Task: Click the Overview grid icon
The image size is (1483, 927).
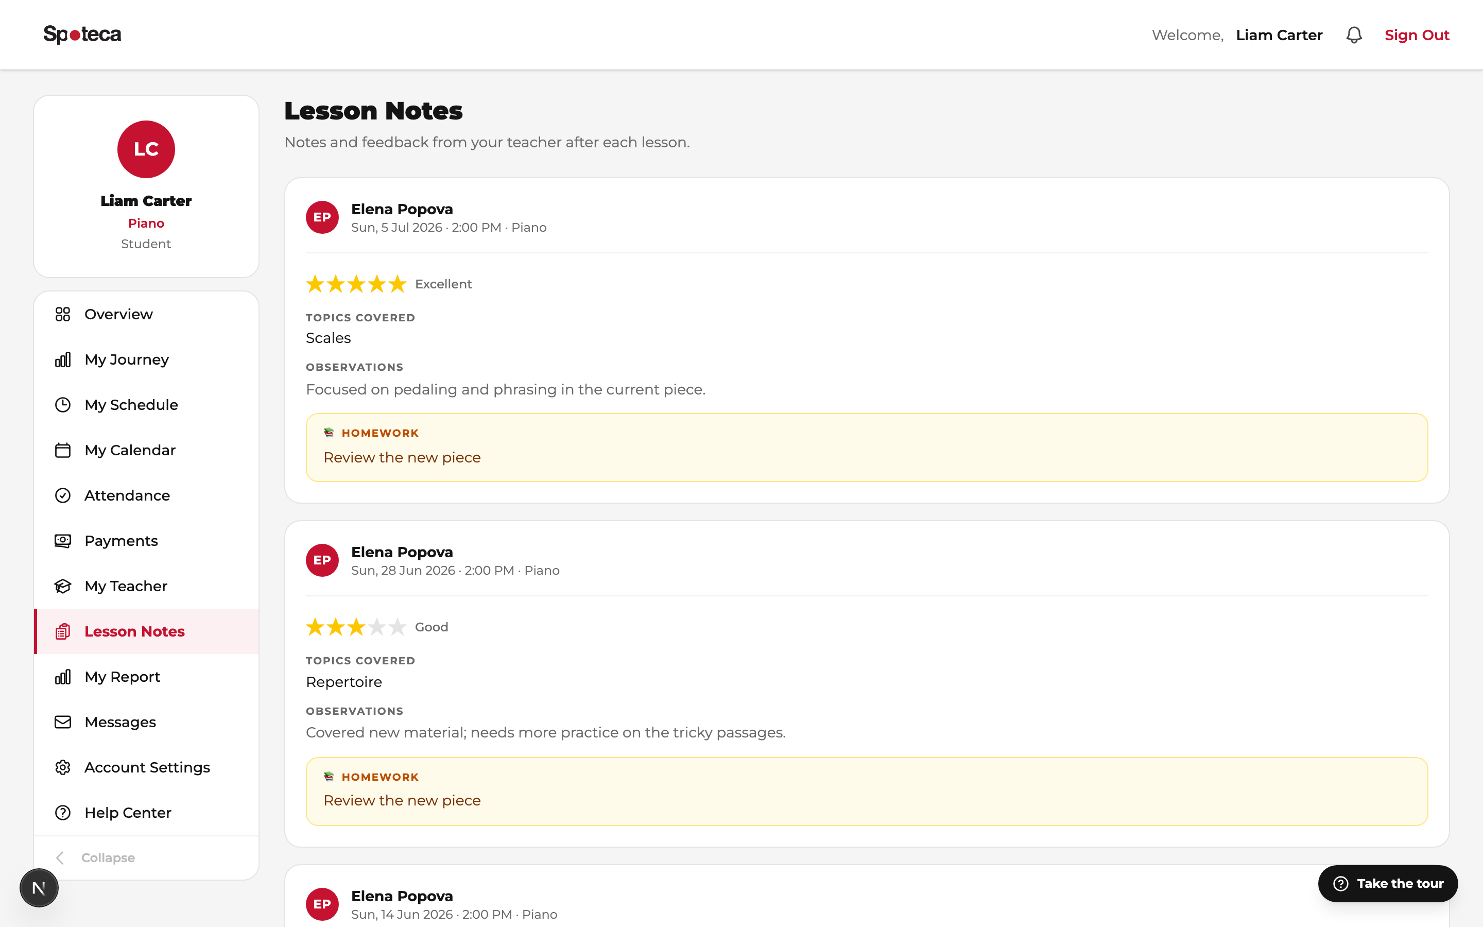Action: point(62,314)
